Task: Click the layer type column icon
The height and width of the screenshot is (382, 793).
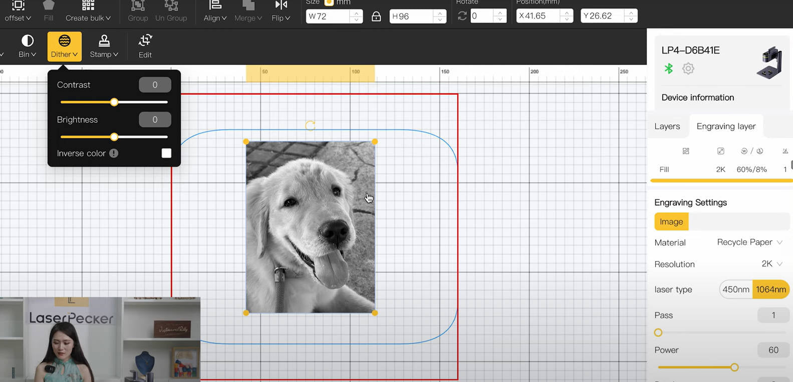Action: (x=686, y=151)
